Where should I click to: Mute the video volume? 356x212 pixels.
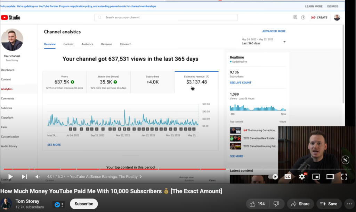pos(37,176)
